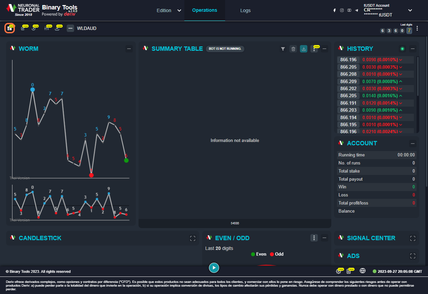This screenshot has width=428, height=294.
Task: Click the blue 0 peak marker on Worm chart
Action: [x=32, y=89]
